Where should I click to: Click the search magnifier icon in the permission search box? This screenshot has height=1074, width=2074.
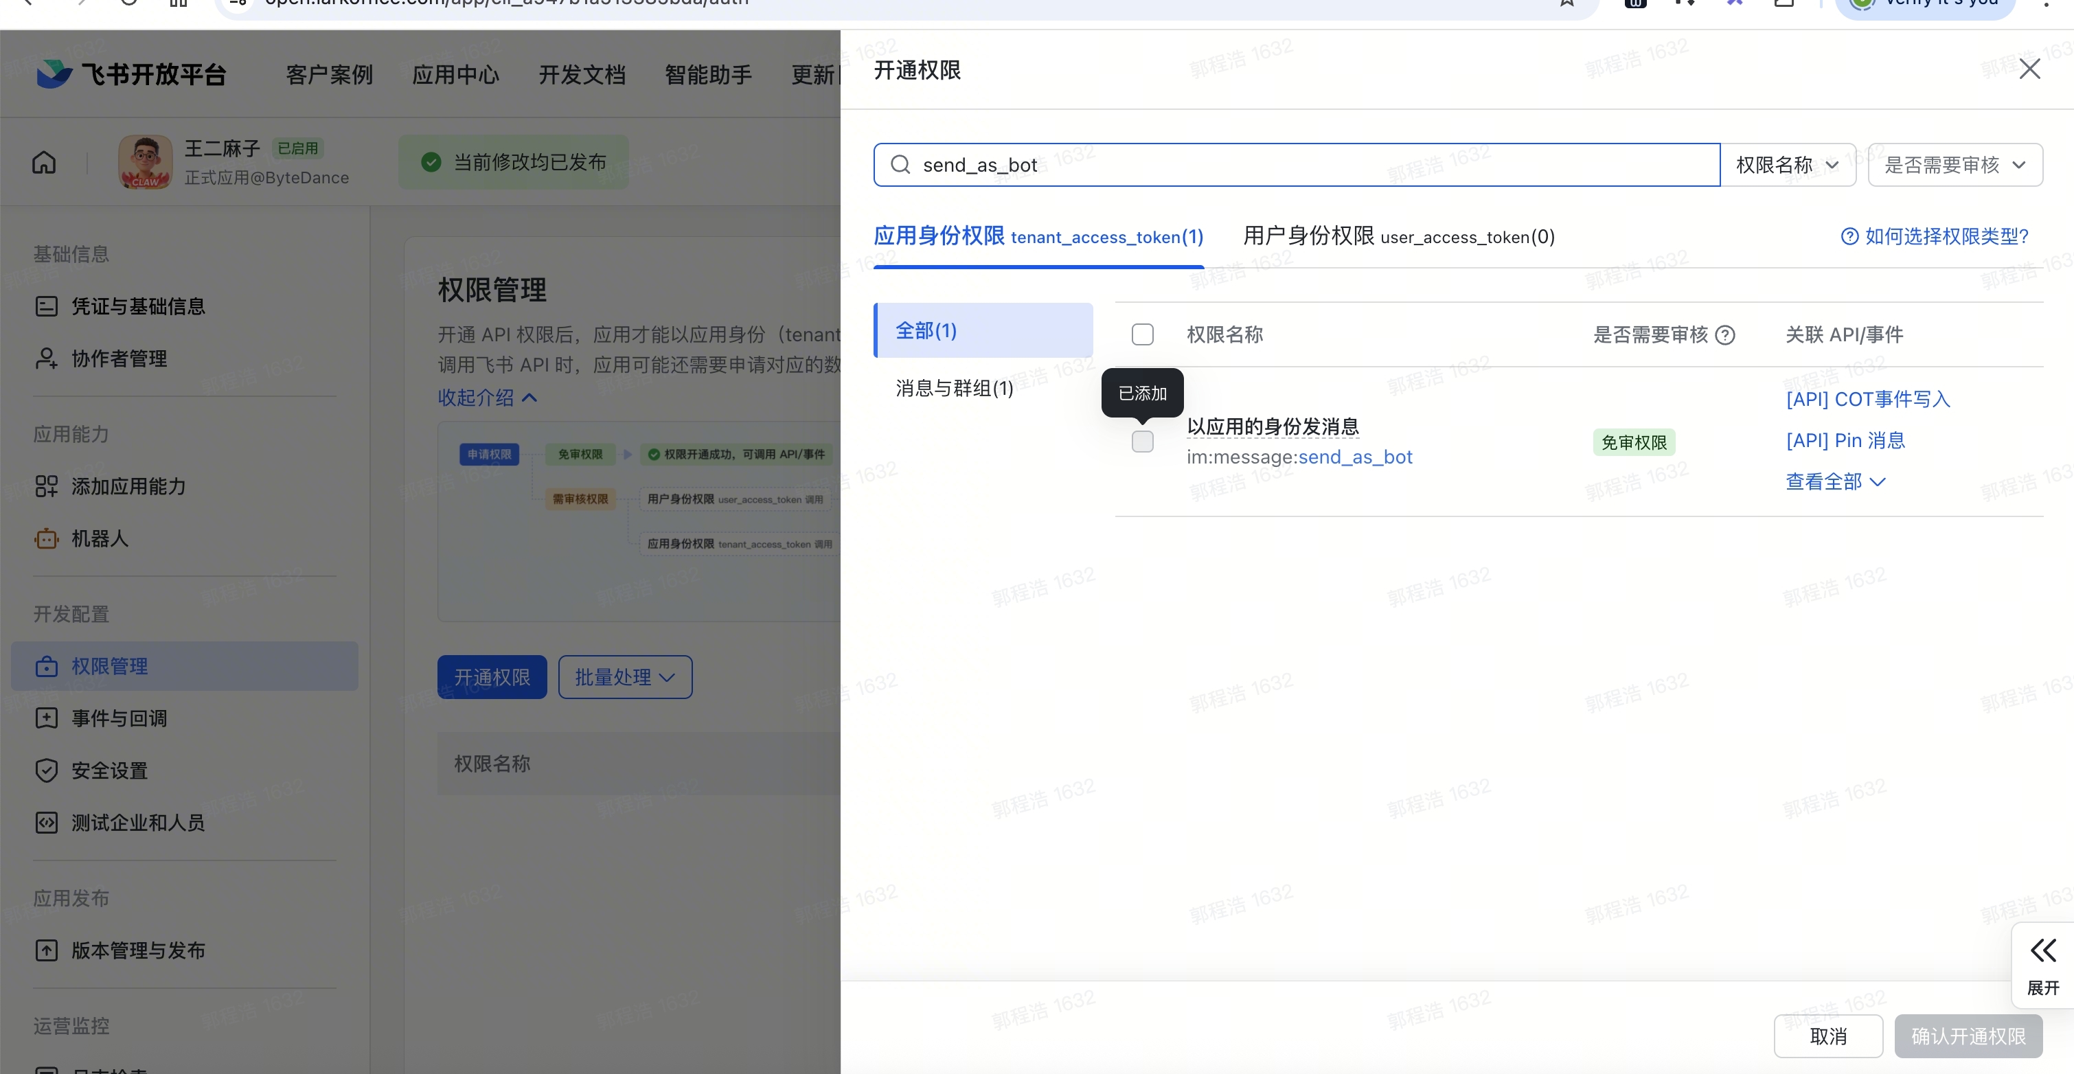click(x=900, y=165)
